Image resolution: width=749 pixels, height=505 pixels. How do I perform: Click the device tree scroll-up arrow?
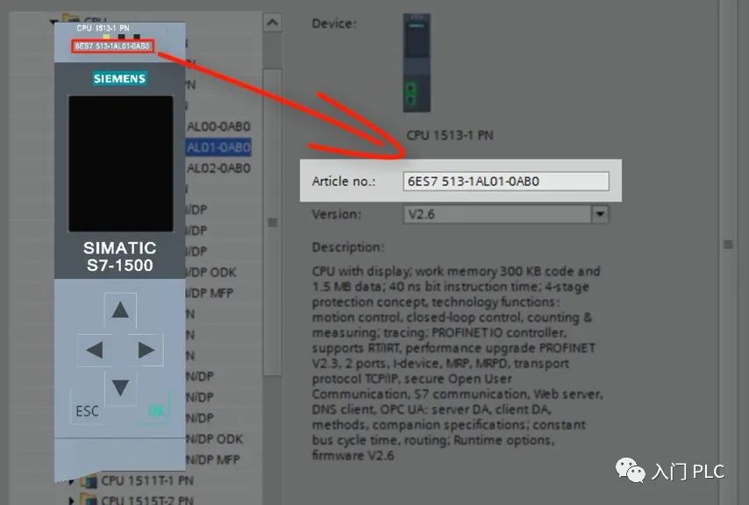[272, 23]
